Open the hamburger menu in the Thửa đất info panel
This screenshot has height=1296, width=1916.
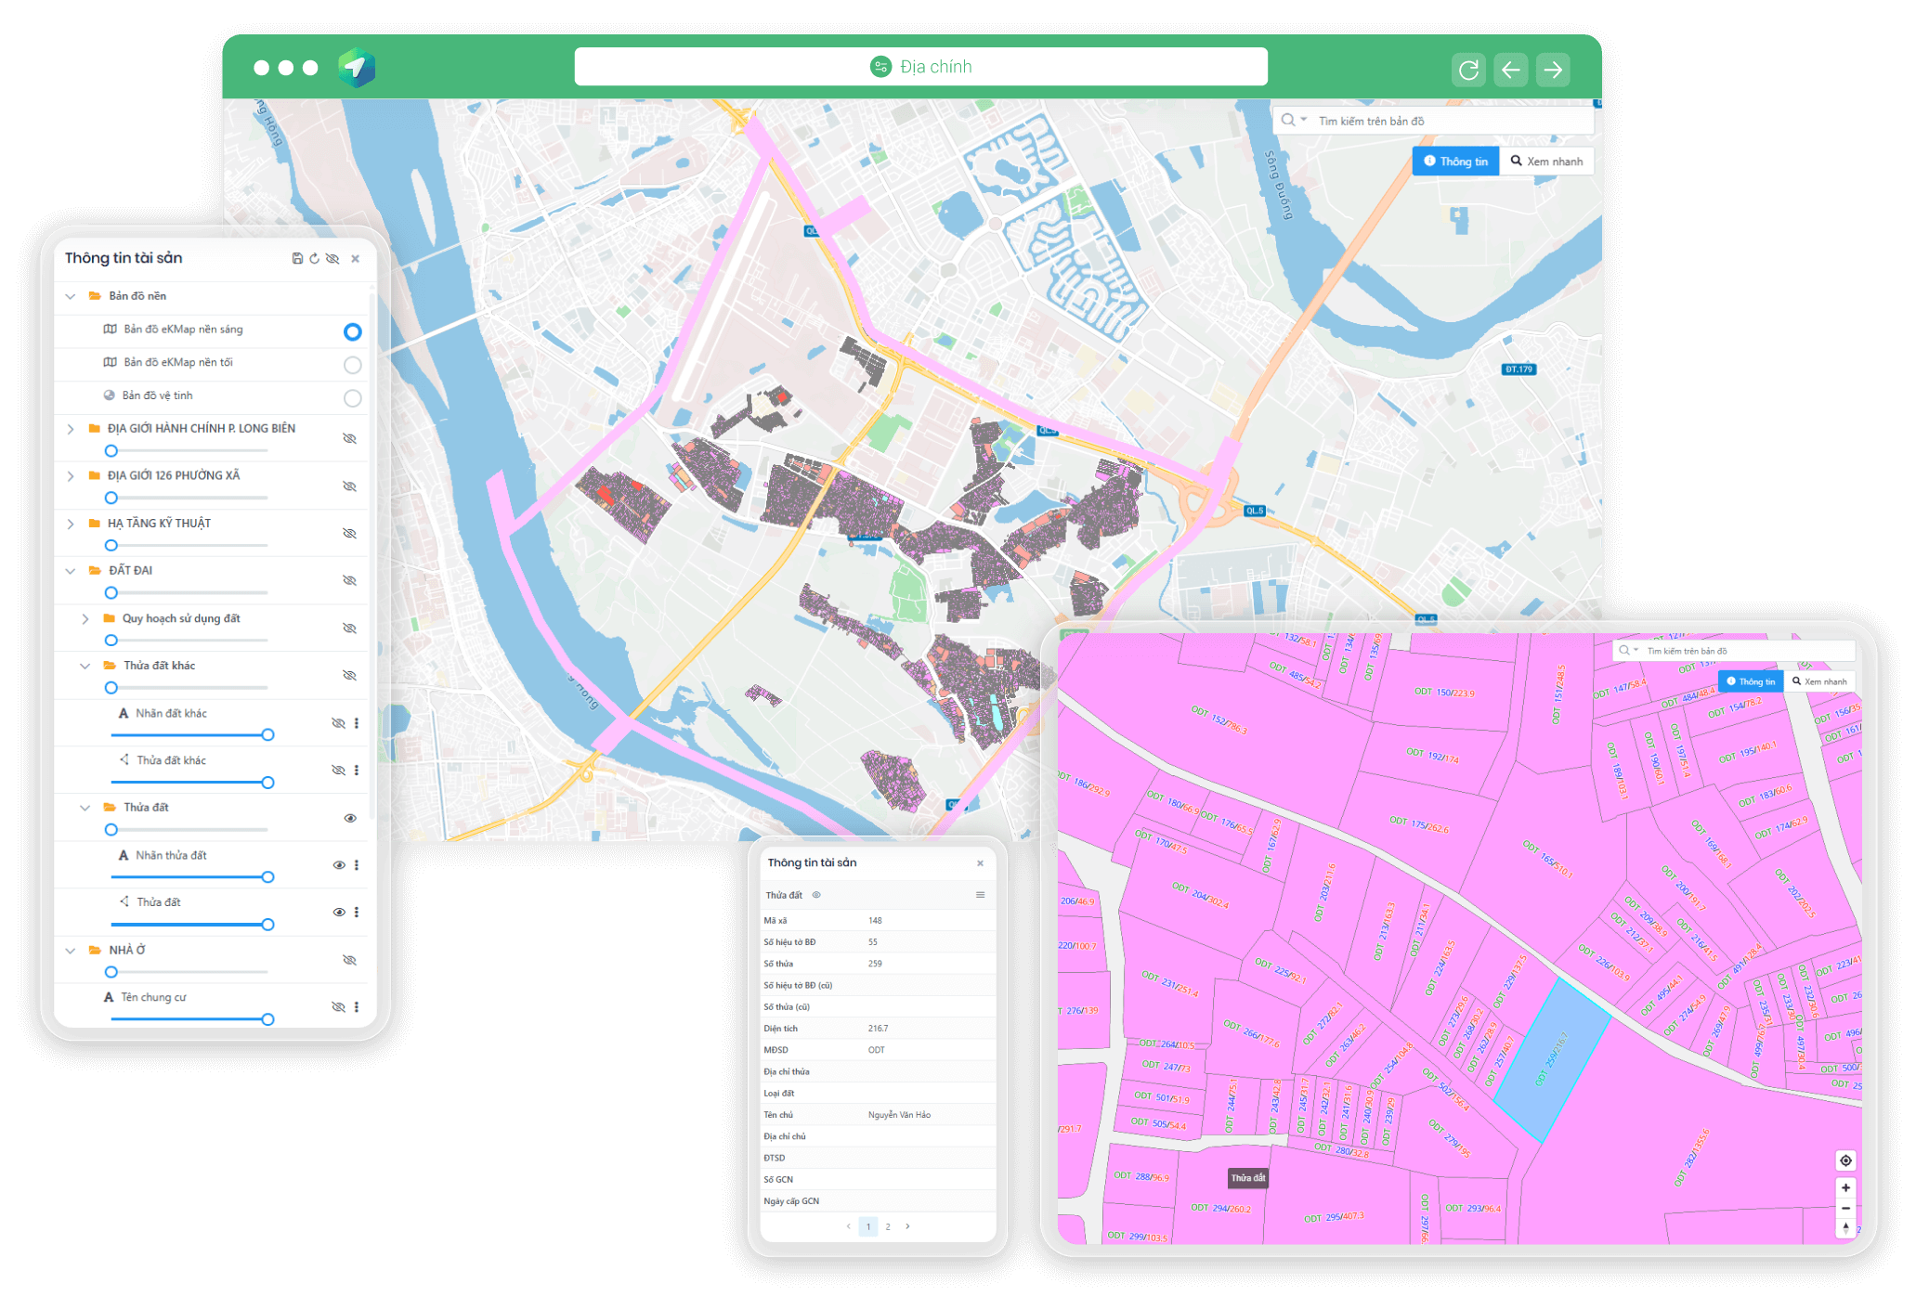[980, 895]
